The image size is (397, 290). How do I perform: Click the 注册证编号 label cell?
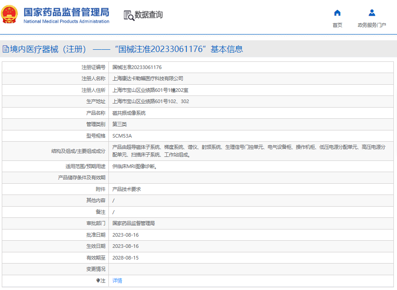pyautogui.click(x=56, y=67)
